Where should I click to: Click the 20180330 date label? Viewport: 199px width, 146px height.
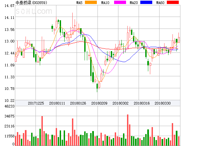[x=163, y=103]
